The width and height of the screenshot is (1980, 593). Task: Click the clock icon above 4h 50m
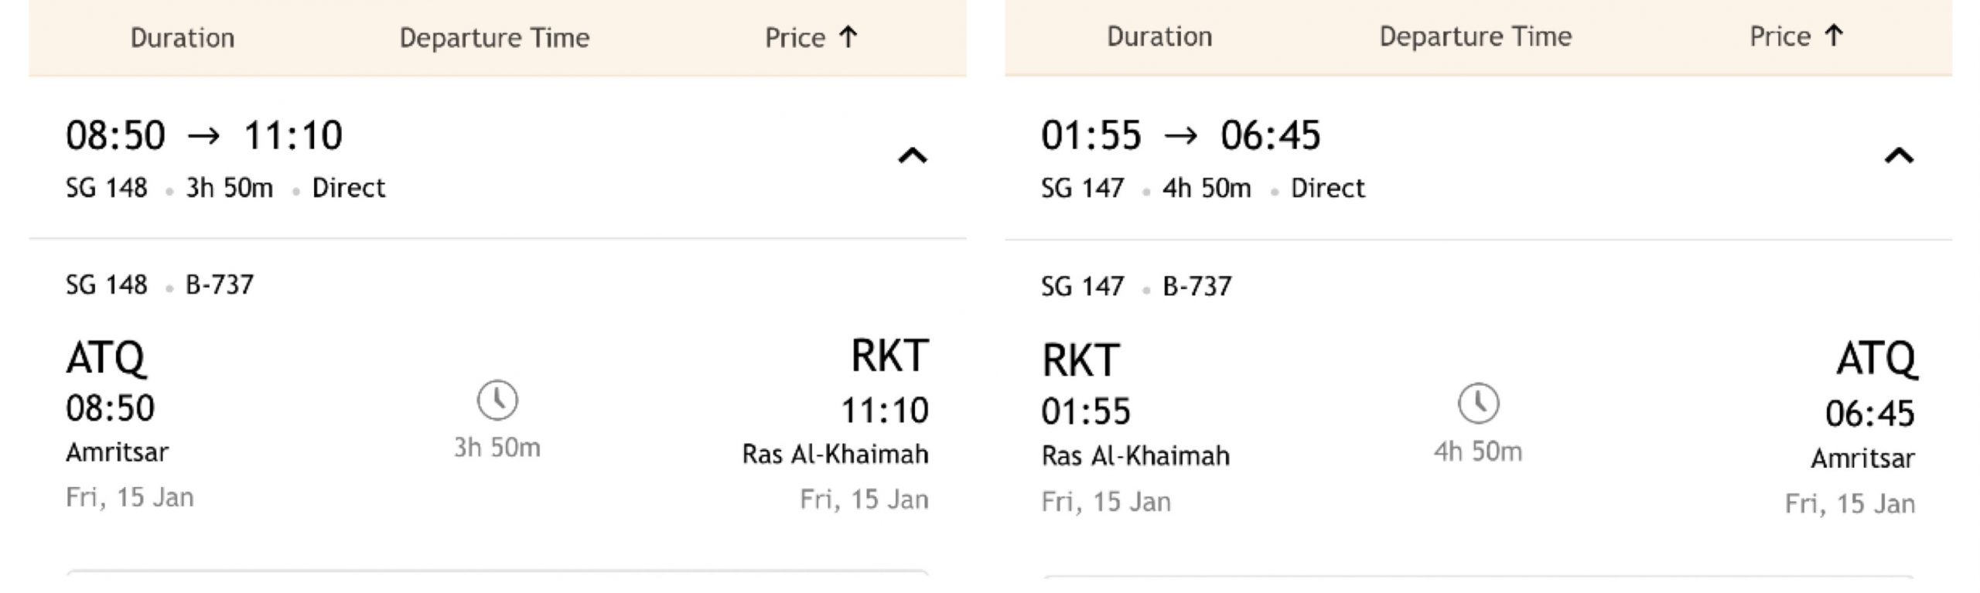coord(1478,404)
